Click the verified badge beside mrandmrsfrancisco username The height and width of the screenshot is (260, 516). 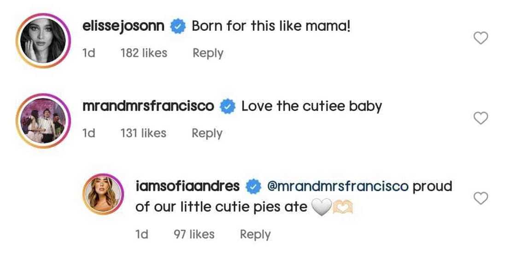click(228, 107)
